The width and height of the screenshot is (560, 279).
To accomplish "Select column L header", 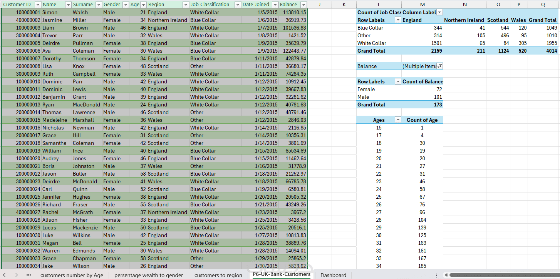I will click(379, 4).
